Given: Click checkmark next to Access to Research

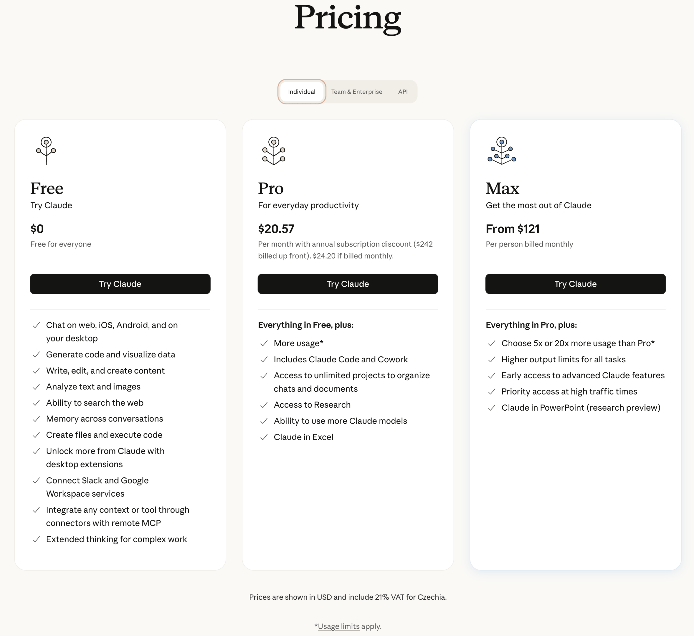Looking at the screenshot, I should pos(264,405).
